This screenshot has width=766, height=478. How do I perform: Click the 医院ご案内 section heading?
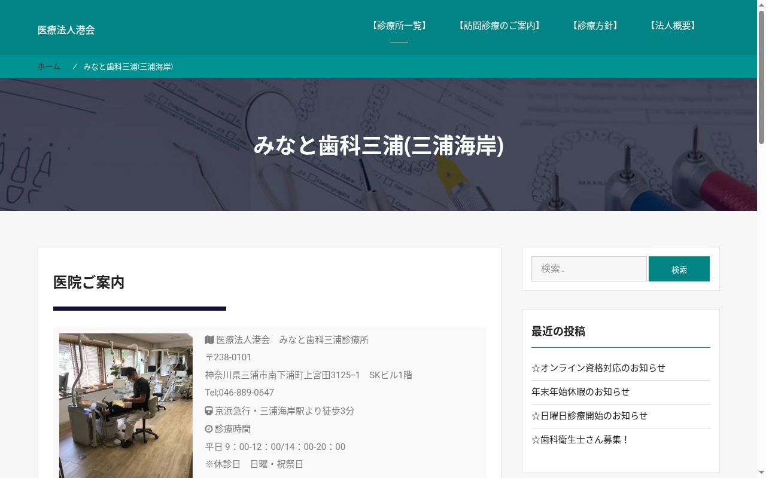click(89, 283)
